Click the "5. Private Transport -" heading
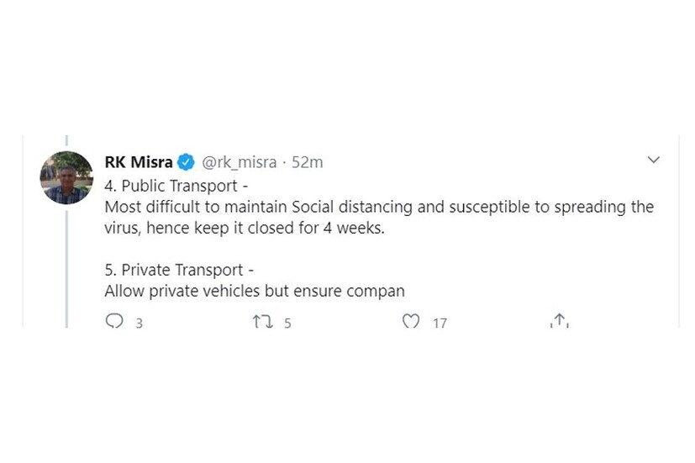Screen dimensions: 695x463 coord(179,270)
